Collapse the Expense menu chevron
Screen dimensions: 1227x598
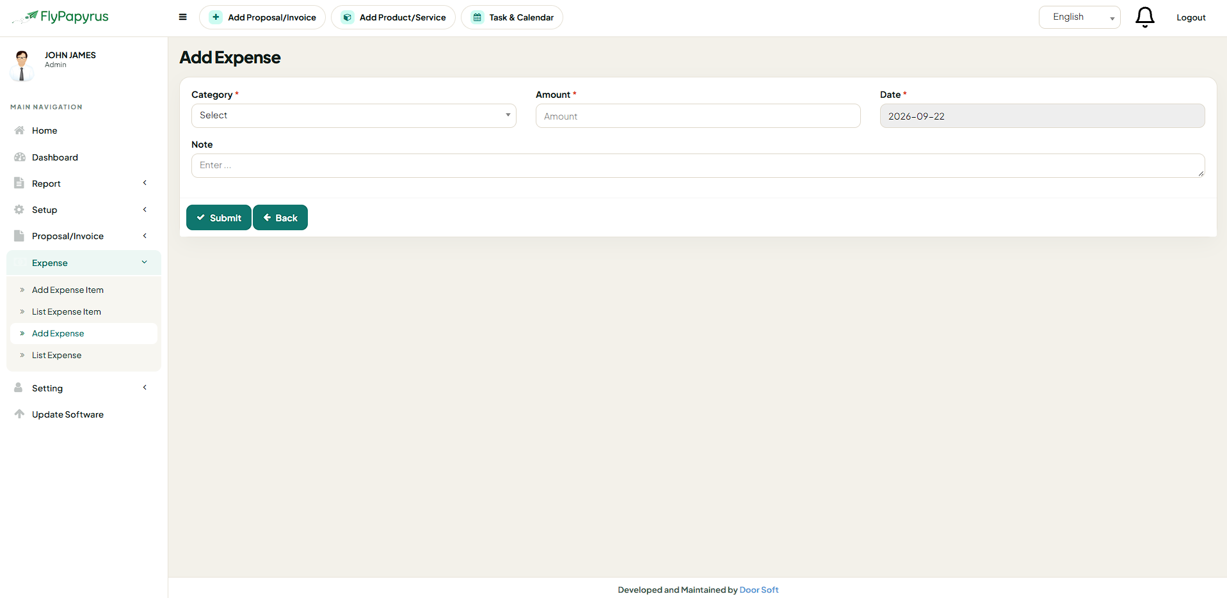[145, 262]
